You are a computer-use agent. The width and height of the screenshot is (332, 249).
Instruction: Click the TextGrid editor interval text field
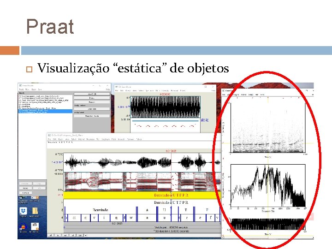click(134, 145)
